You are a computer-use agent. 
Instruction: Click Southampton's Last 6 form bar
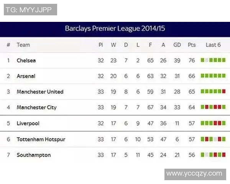[213, 155]
